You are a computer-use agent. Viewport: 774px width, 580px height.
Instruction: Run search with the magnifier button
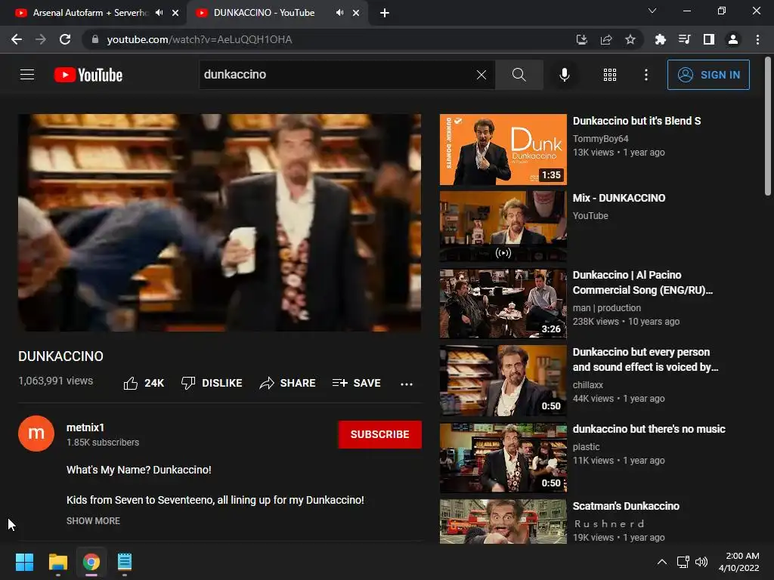pos(519,75)
